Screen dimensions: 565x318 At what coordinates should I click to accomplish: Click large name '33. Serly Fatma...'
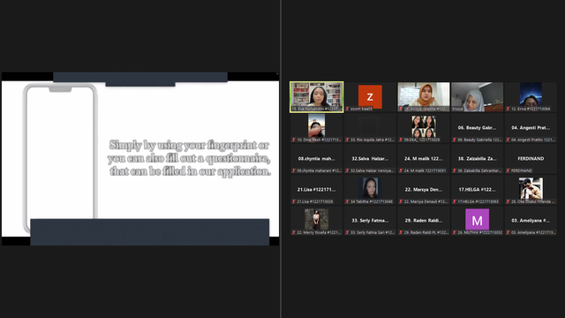pyautogui.click(x=370, y=221)
